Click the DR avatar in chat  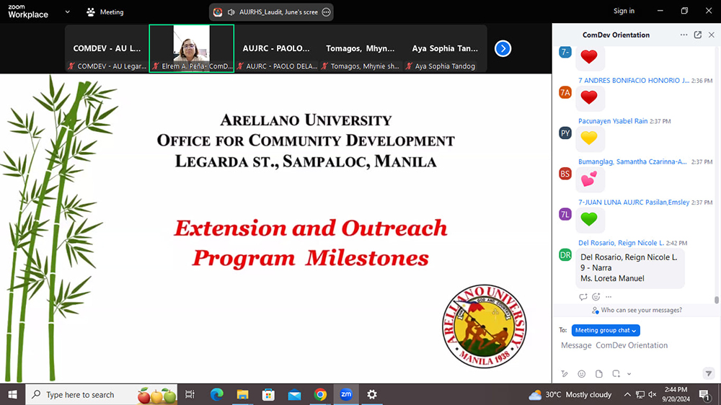point(565,254)
